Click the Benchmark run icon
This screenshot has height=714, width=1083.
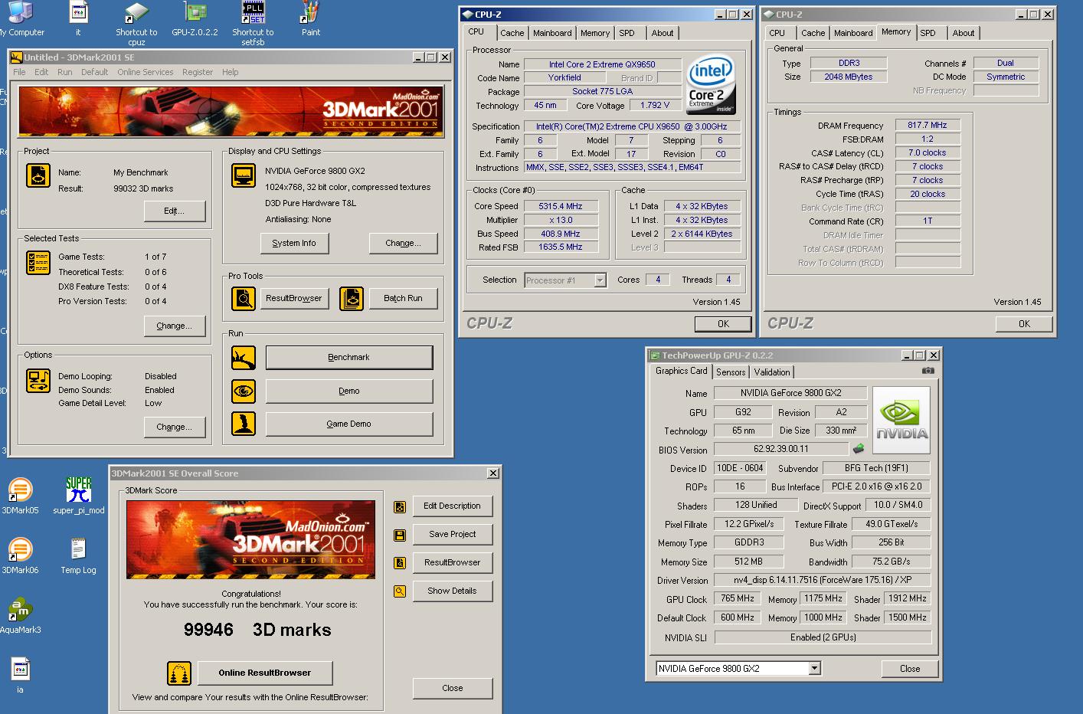(x=244, y=358)
